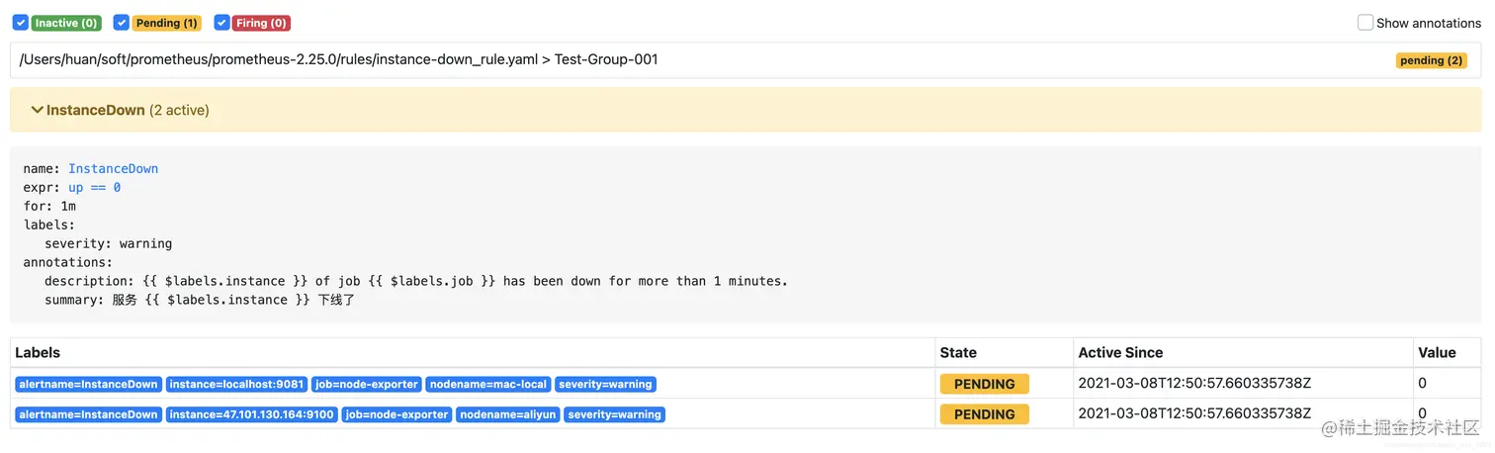Collapse the InstanceDown alert chevron
This screenshot has width=1495, height=453.
[37, 110]
